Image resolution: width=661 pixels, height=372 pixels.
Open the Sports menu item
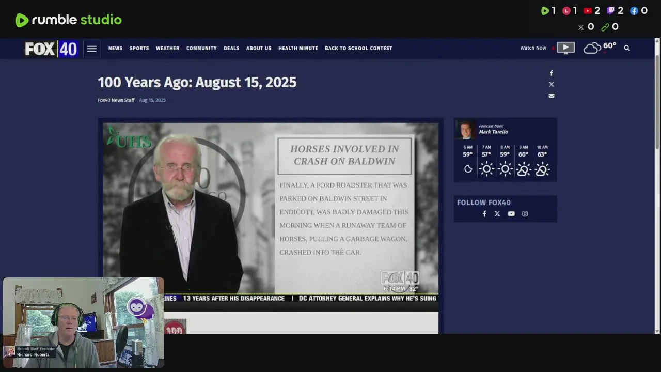tap(139, 48)
